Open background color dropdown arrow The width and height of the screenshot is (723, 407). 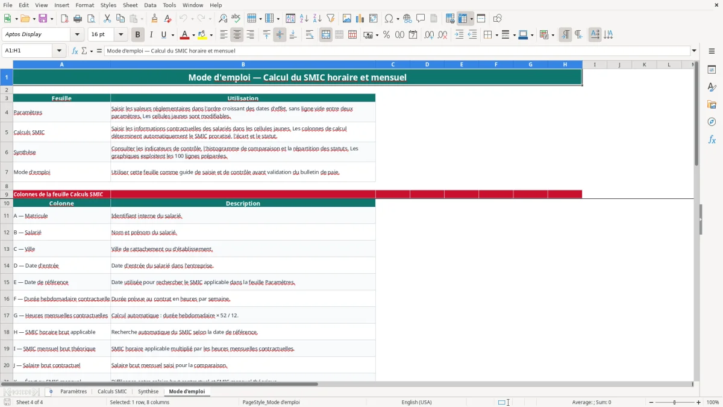(x=211, y=35)
